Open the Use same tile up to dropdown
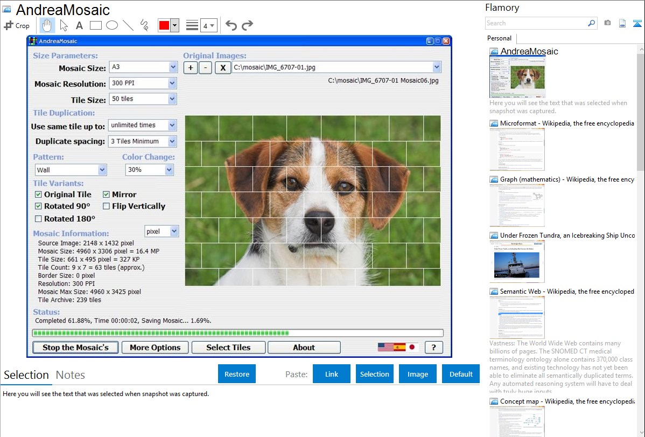This screenshot has width=645, height=437. click(x=172, y=125)
